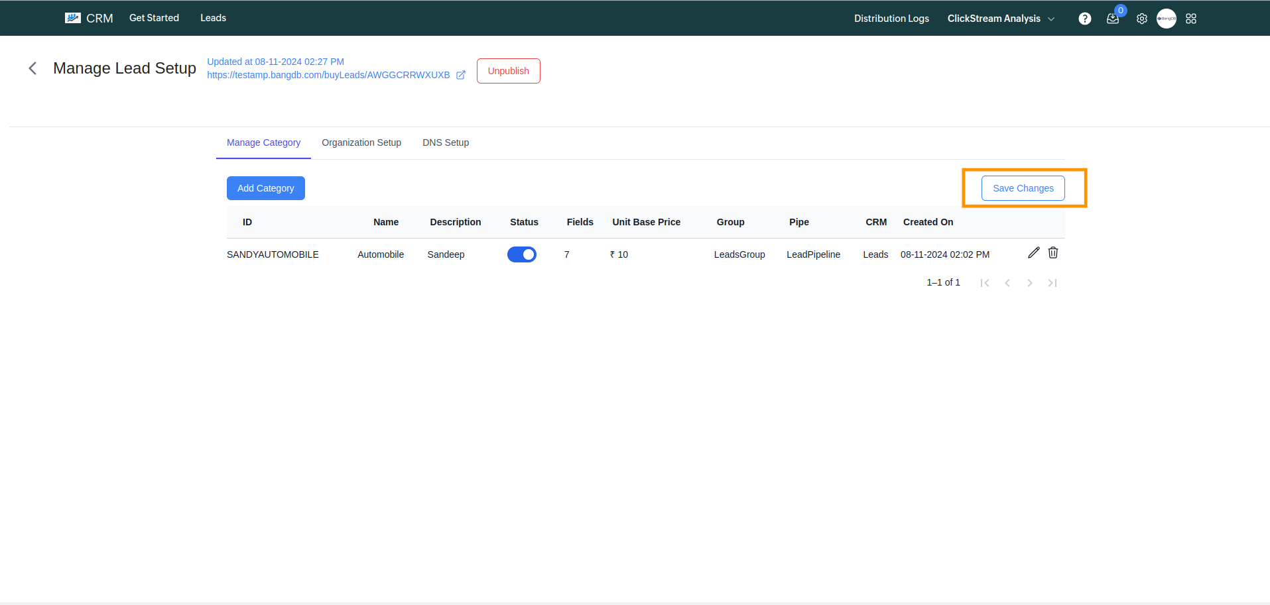Switch to the Manage Category tab

pyautogui.click(x=263, y=142)
